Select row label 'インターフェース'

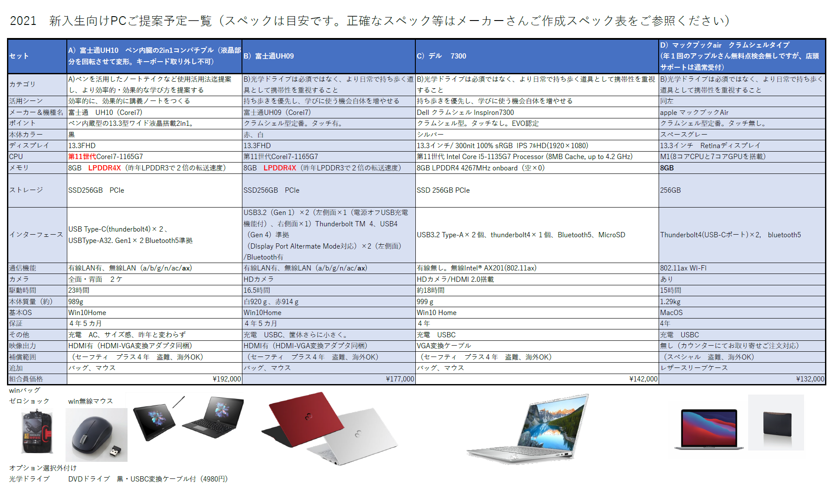(37, 235)
